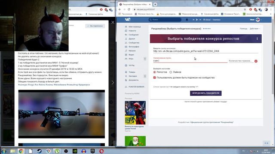The width and height of the screenshot is (275, 154).
Task: Open uTorrent from taskbar
Action: 57,151
